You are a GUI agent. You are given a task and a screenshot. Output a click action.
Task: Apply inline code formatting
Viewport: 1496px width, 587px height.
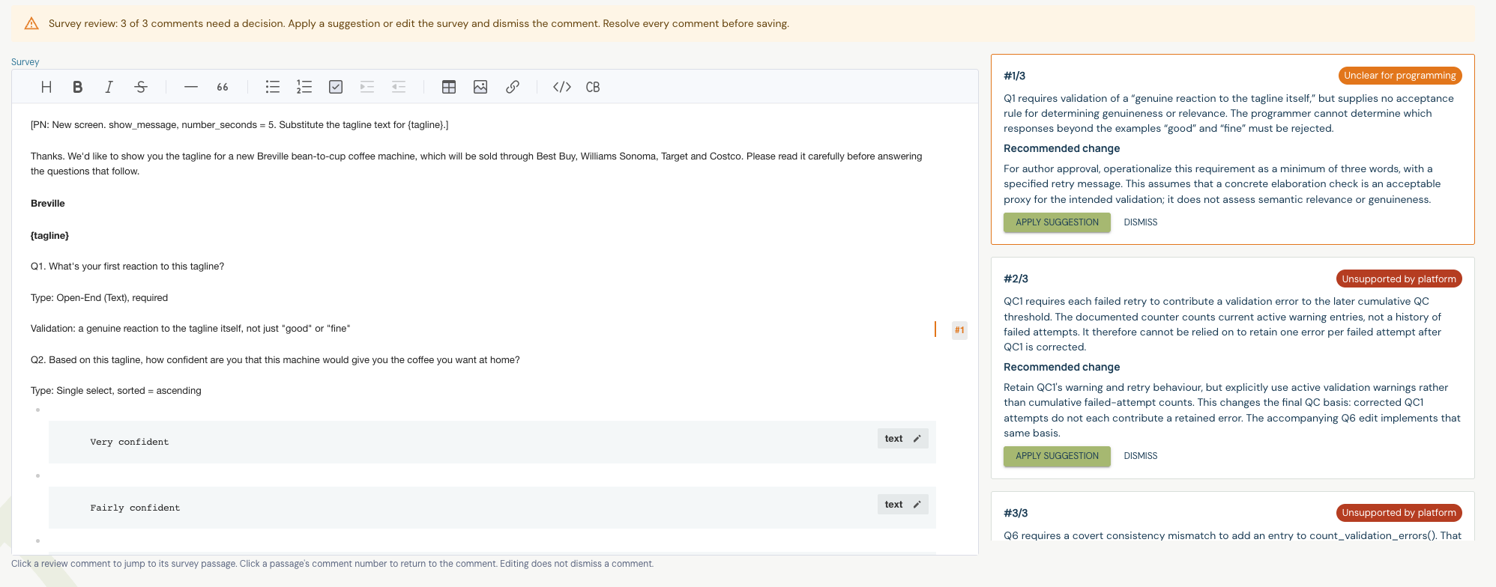(x=562, y=87)
